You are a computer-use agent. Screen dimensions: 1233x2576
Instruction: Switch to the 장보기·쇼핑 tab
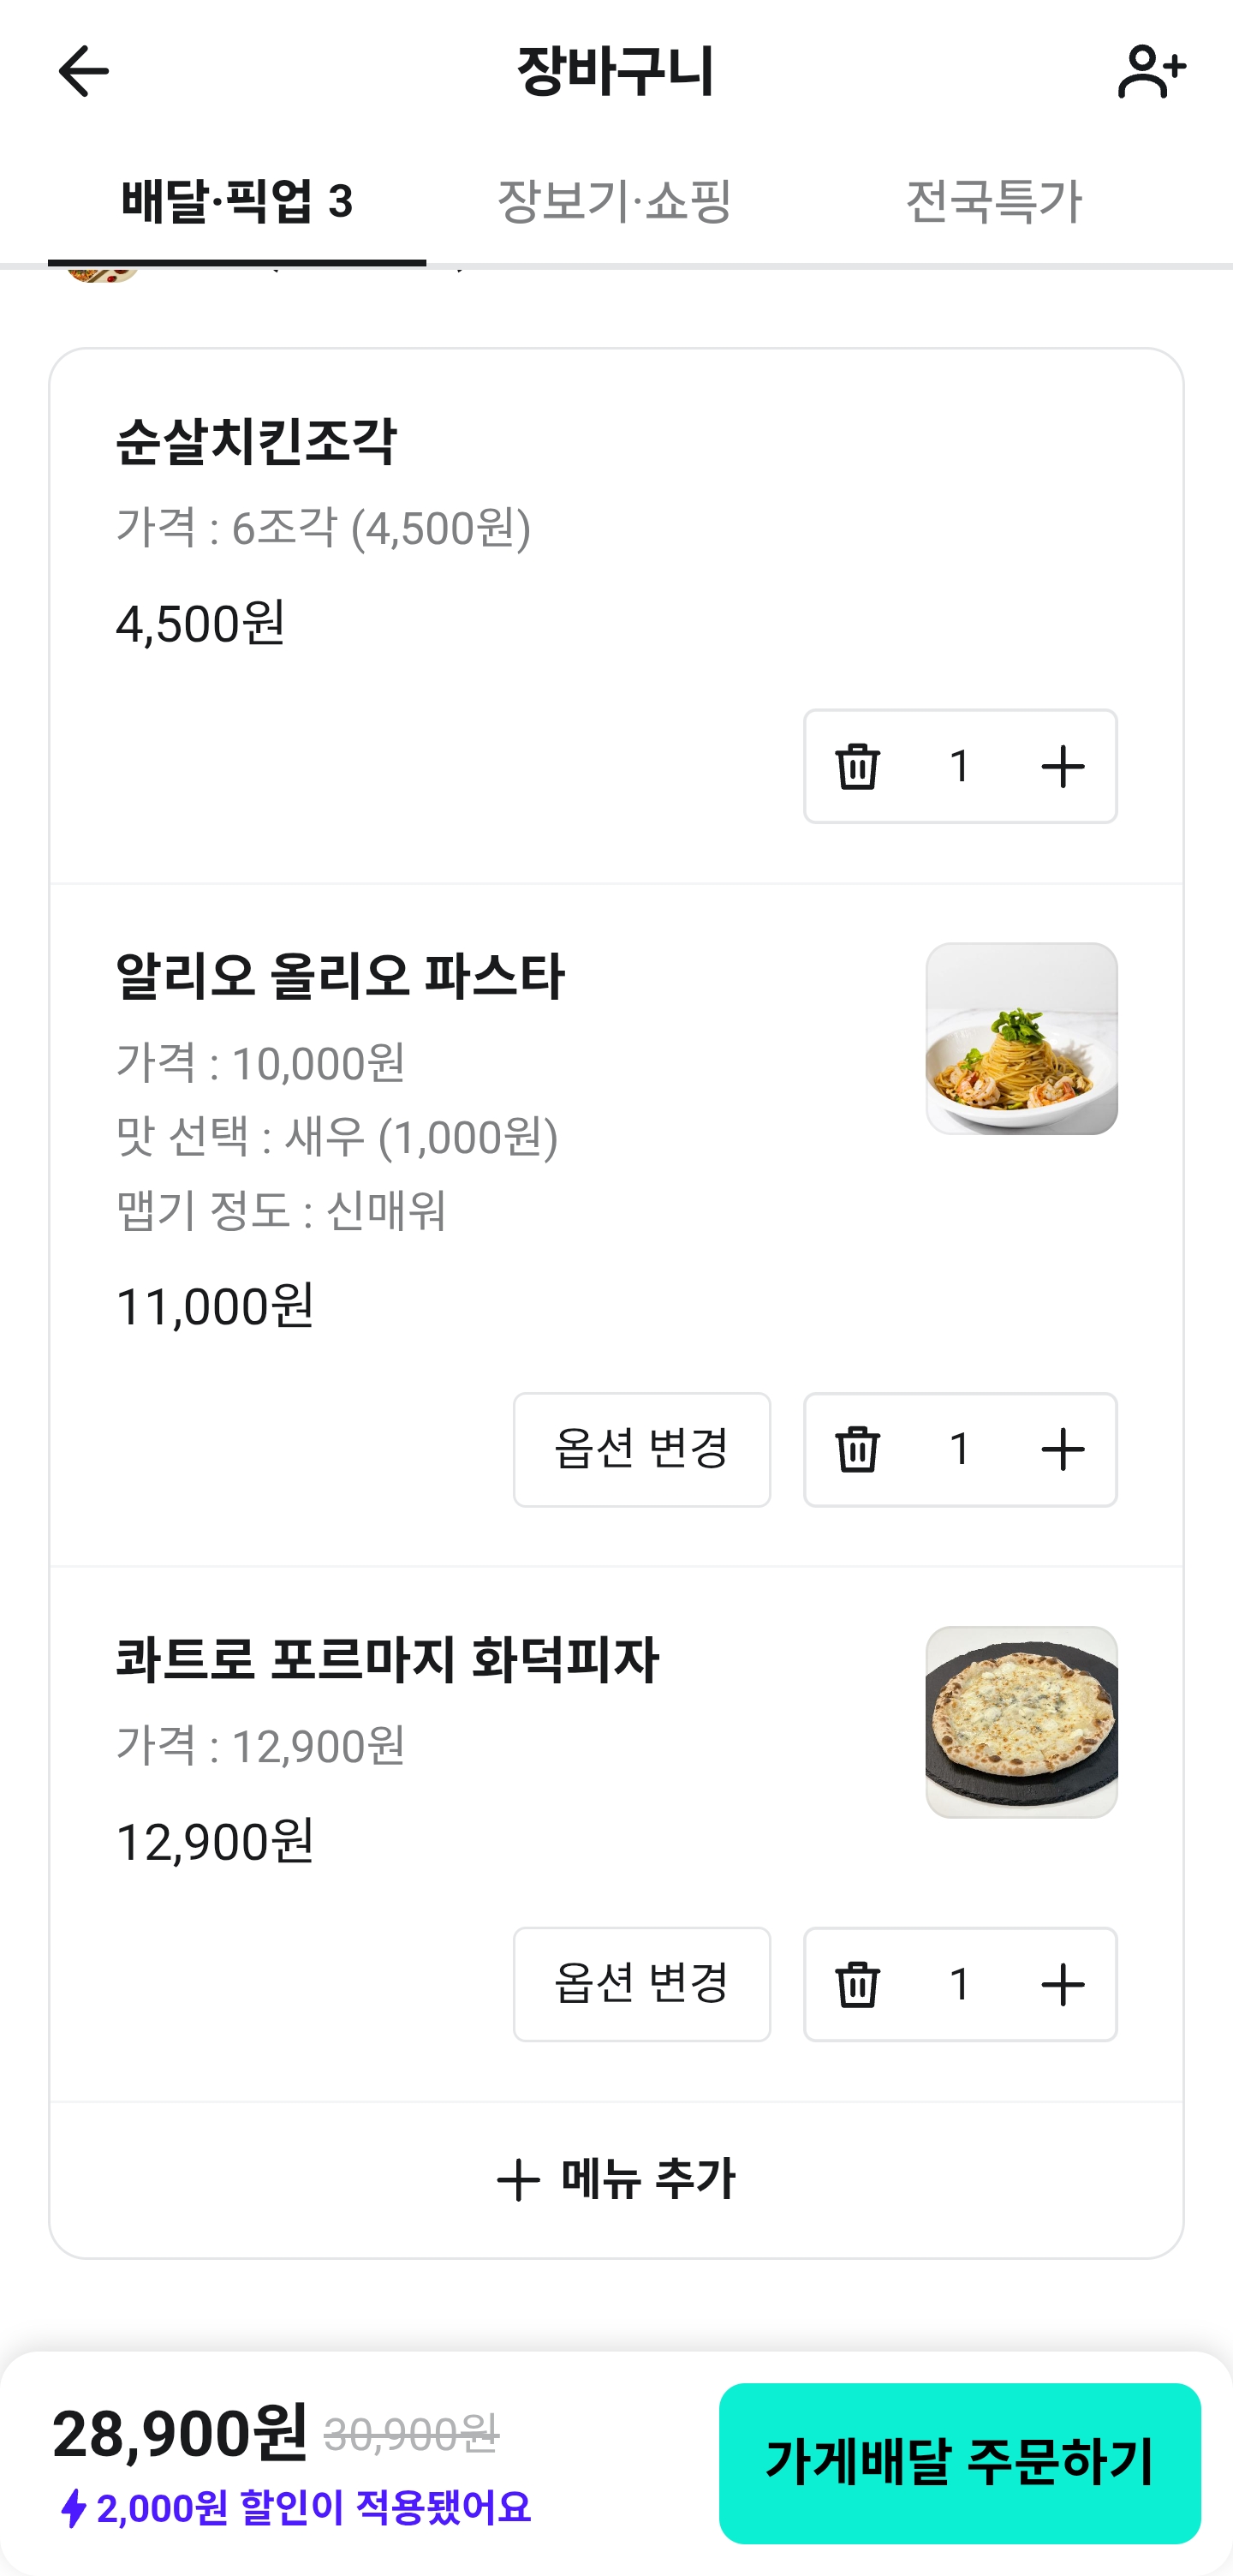point(615,201)
